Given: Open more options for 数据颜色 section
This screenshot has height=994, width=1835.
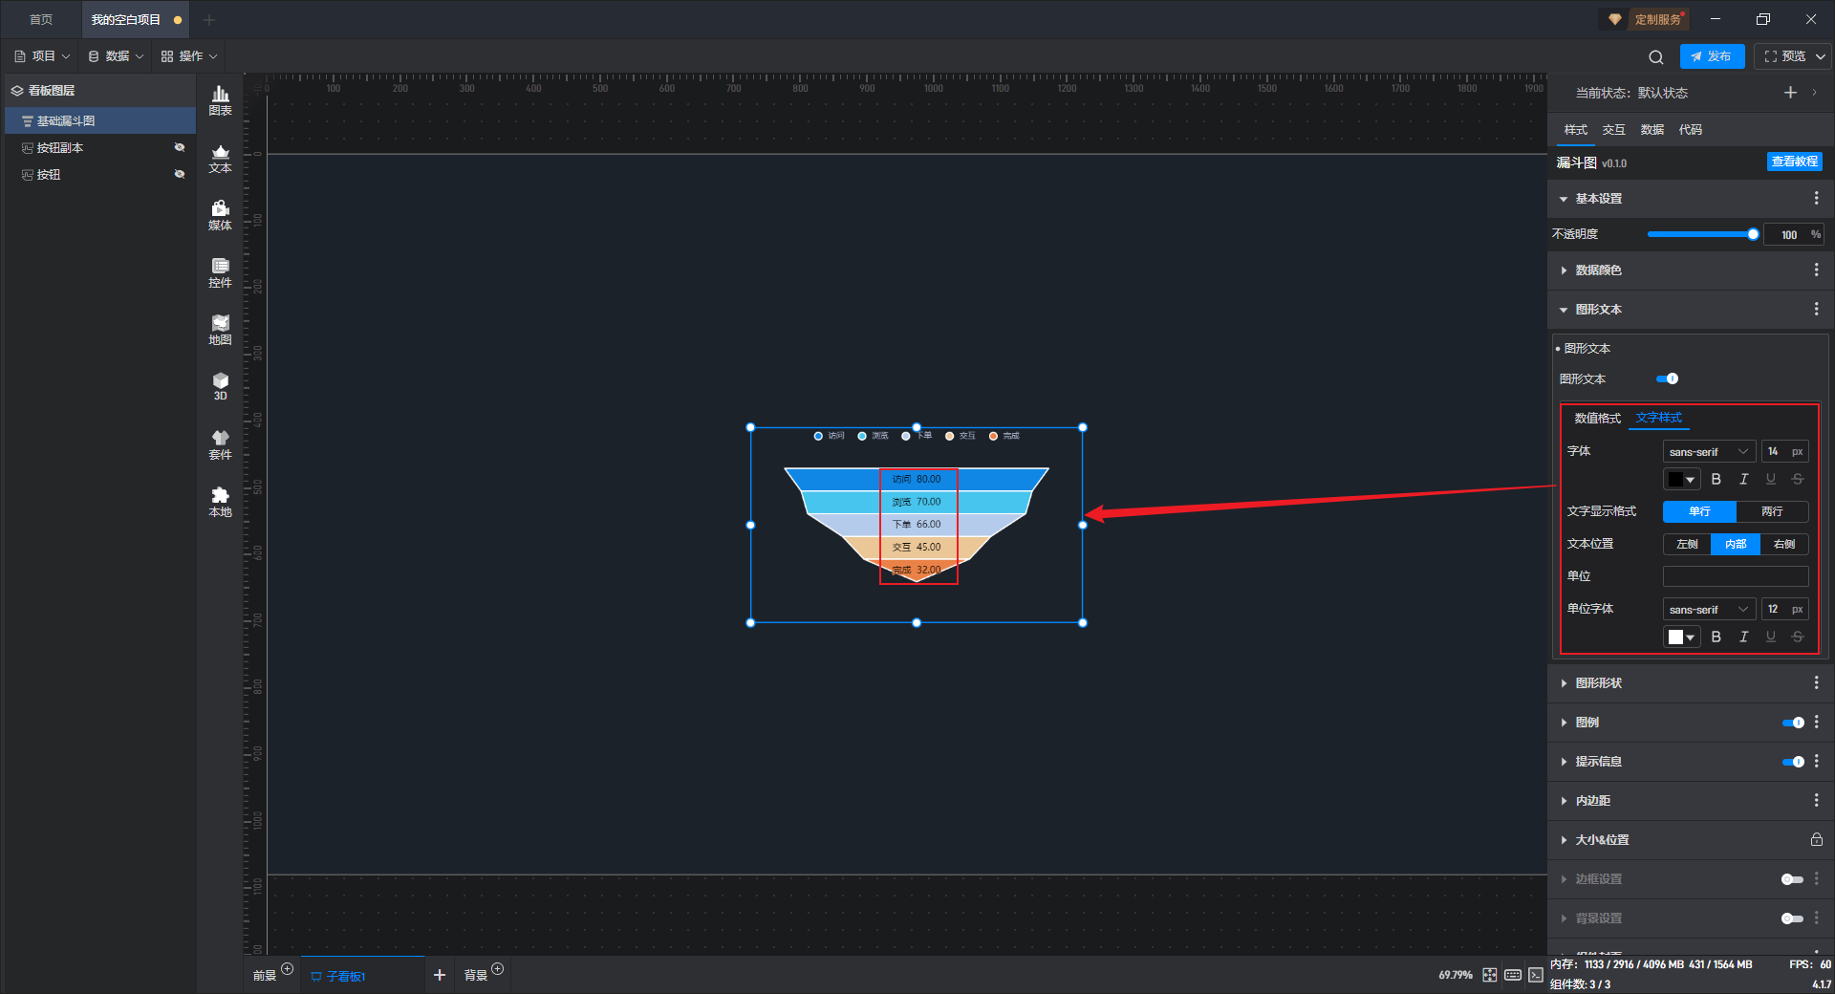Looking at the screenshot, I should (1816, 270).
